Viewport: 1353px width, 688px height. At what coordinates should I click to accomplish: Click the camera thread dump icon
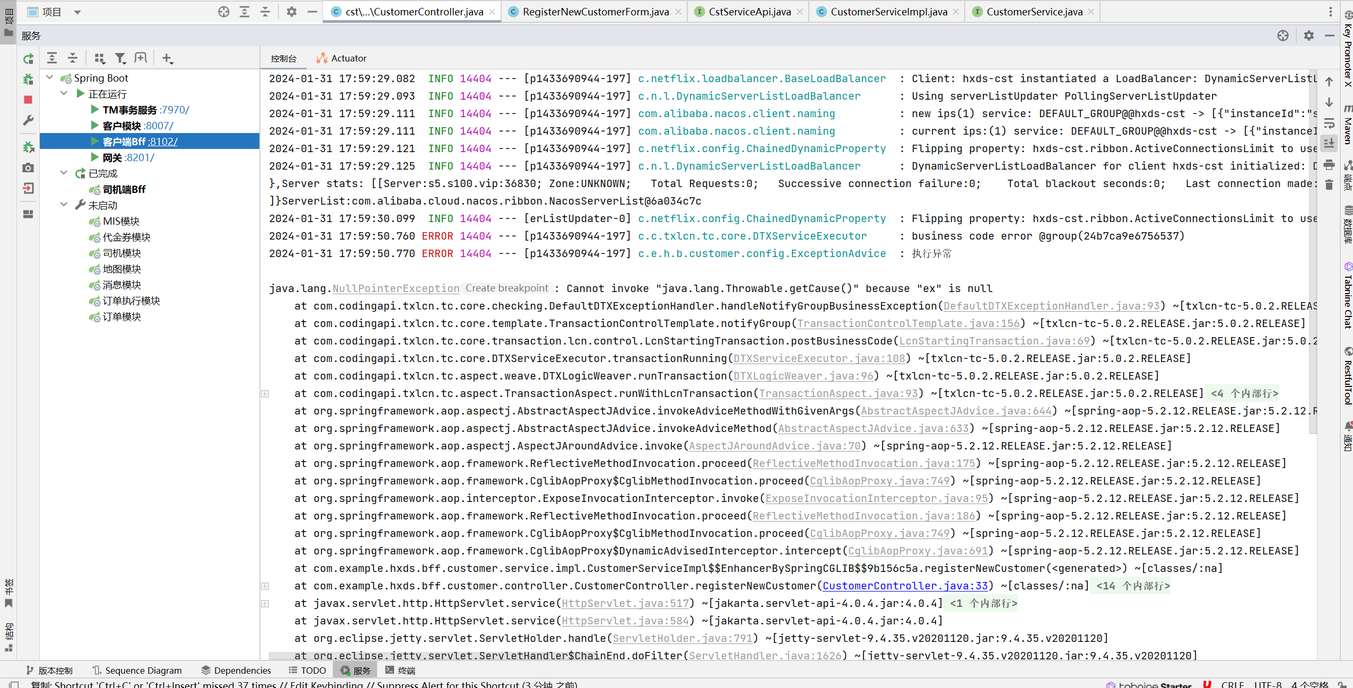tap(29, 168)
